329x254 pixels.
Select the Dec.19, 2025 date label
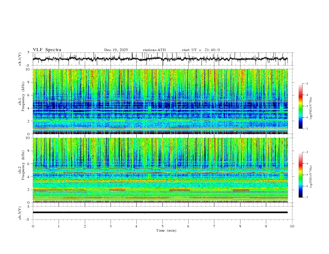(x=116, y=50)
